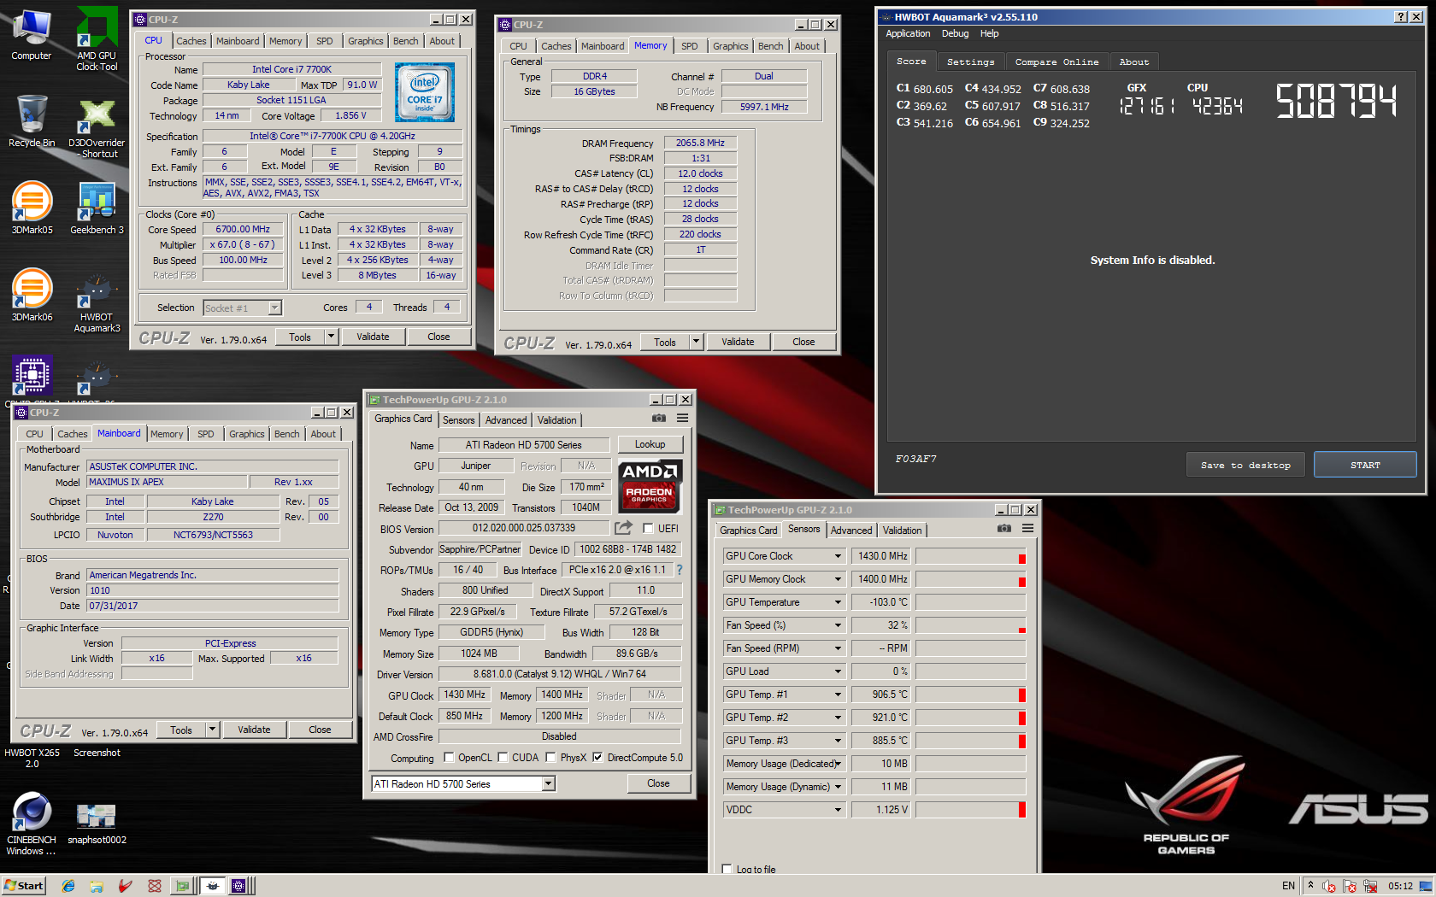
Task: Switch to SPD tab in CPU-Z Memory window
Action: coord(690,46)
